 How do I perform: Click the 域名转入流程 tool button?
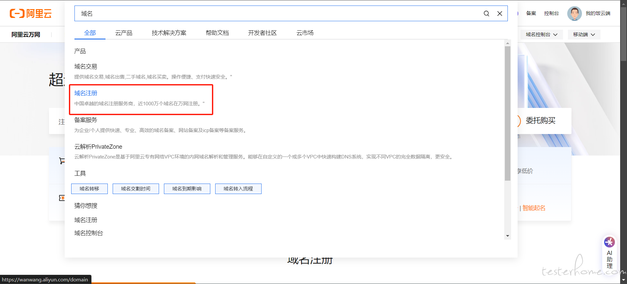tap(238, 189)
